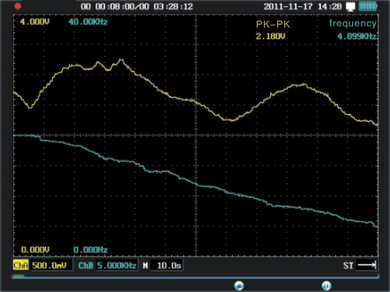Click the 4.899KHz frequency reading
Image resolution: width=390 pixels, height=292 pixels.
coord(357,36)
